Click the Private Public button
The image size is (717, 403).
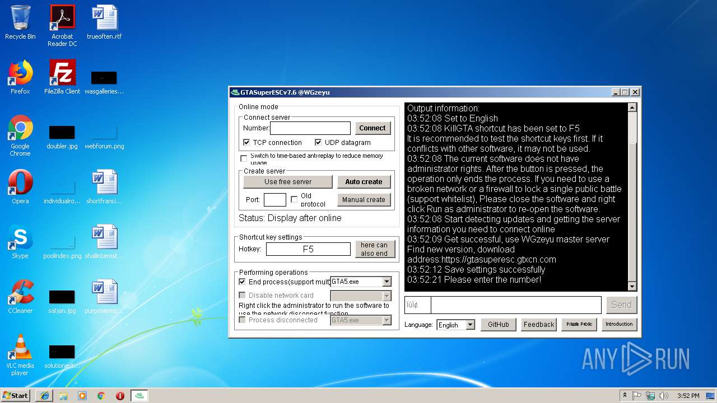579,325
